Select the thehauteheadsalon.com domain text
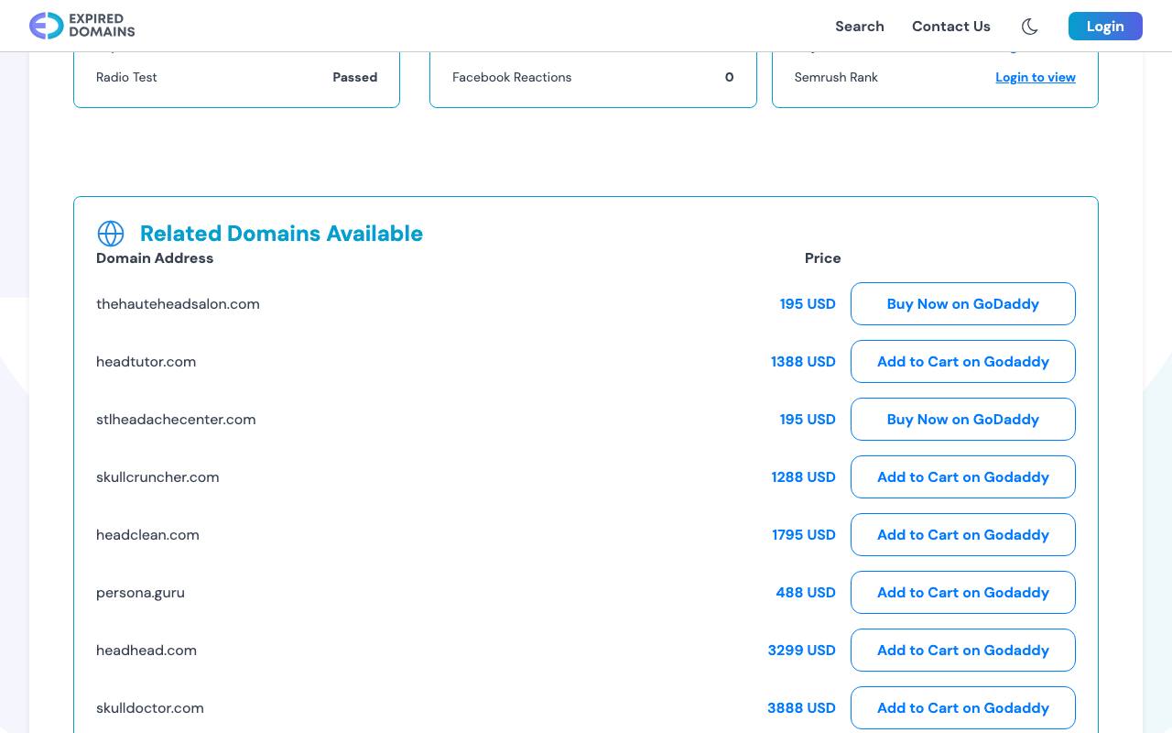The image size is (1172, 733). tap(178, 303)
